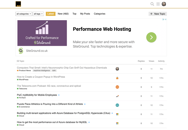Click the BCW site logo
The height and width of the screenshot is (130, 188).
tap(18, 4)
